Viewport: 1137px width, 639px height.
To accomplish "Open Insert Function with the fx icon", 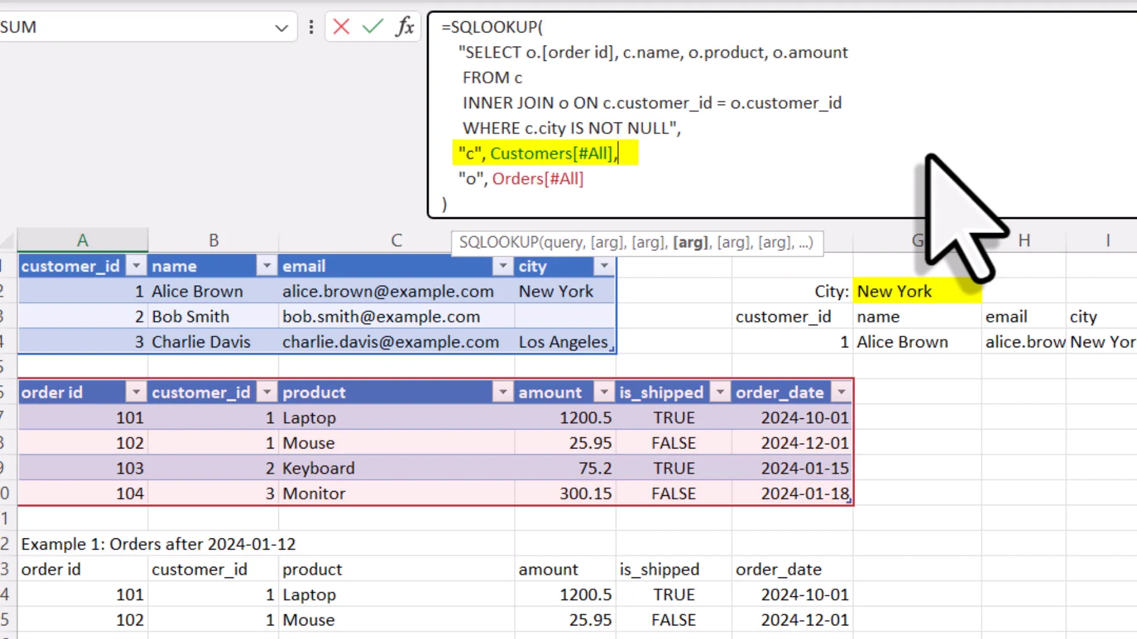I will click(404, 27).
